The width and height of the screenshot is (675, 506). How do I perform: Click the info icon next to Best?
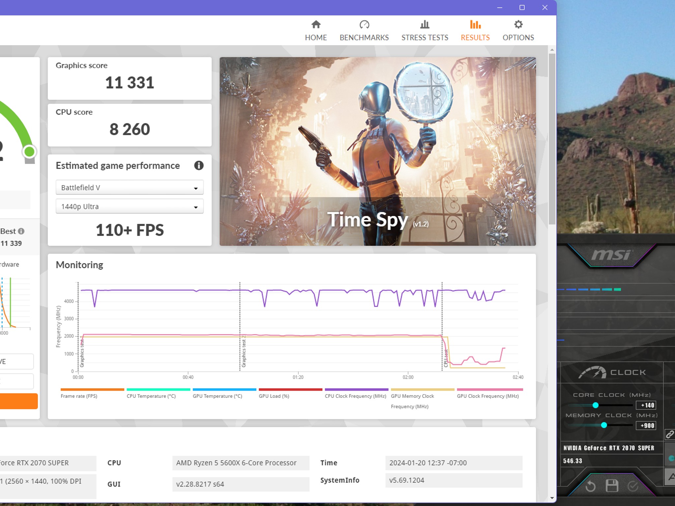(21, 231)
